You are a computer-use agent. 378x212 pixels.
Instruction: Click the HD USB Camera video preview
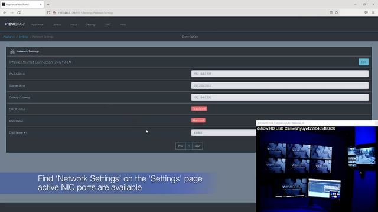click(317, 169)
